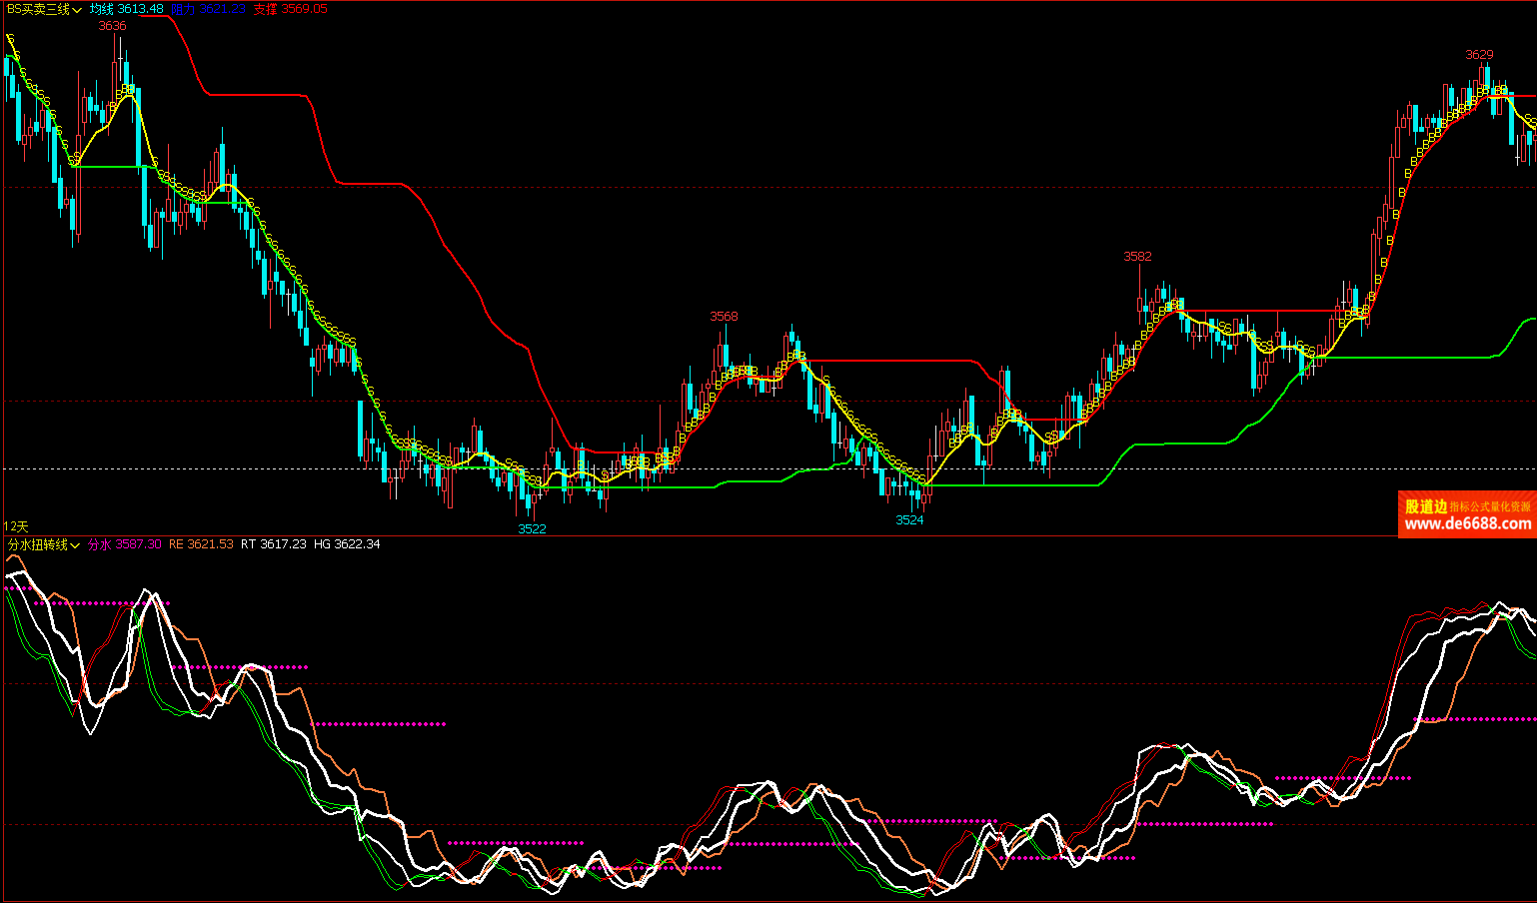Image resolution: width=1537 pixels, height=903 pixels.
Task: Expand the BS买卖三线 indicator dropdown
Action: point(77,10)
